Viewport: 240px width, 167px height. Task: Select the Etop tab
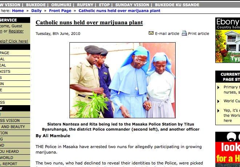tap(104, 5)
